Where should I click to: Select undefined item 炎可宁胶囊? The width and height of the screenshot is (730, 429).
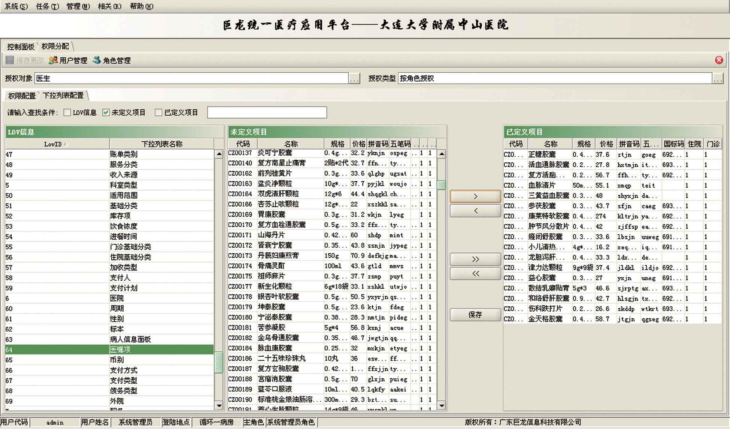(x=332, y=153)
